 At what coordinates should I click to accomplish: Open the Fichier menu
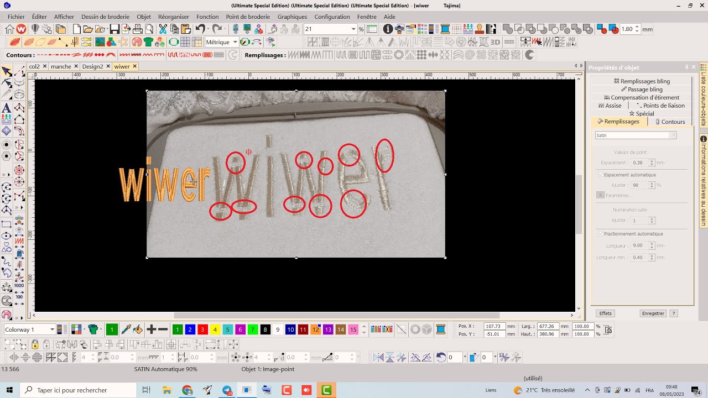pos(16,17)
